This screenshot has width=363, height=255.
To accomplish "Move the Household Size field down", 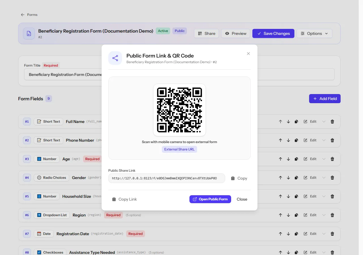I will click(288, 196).
